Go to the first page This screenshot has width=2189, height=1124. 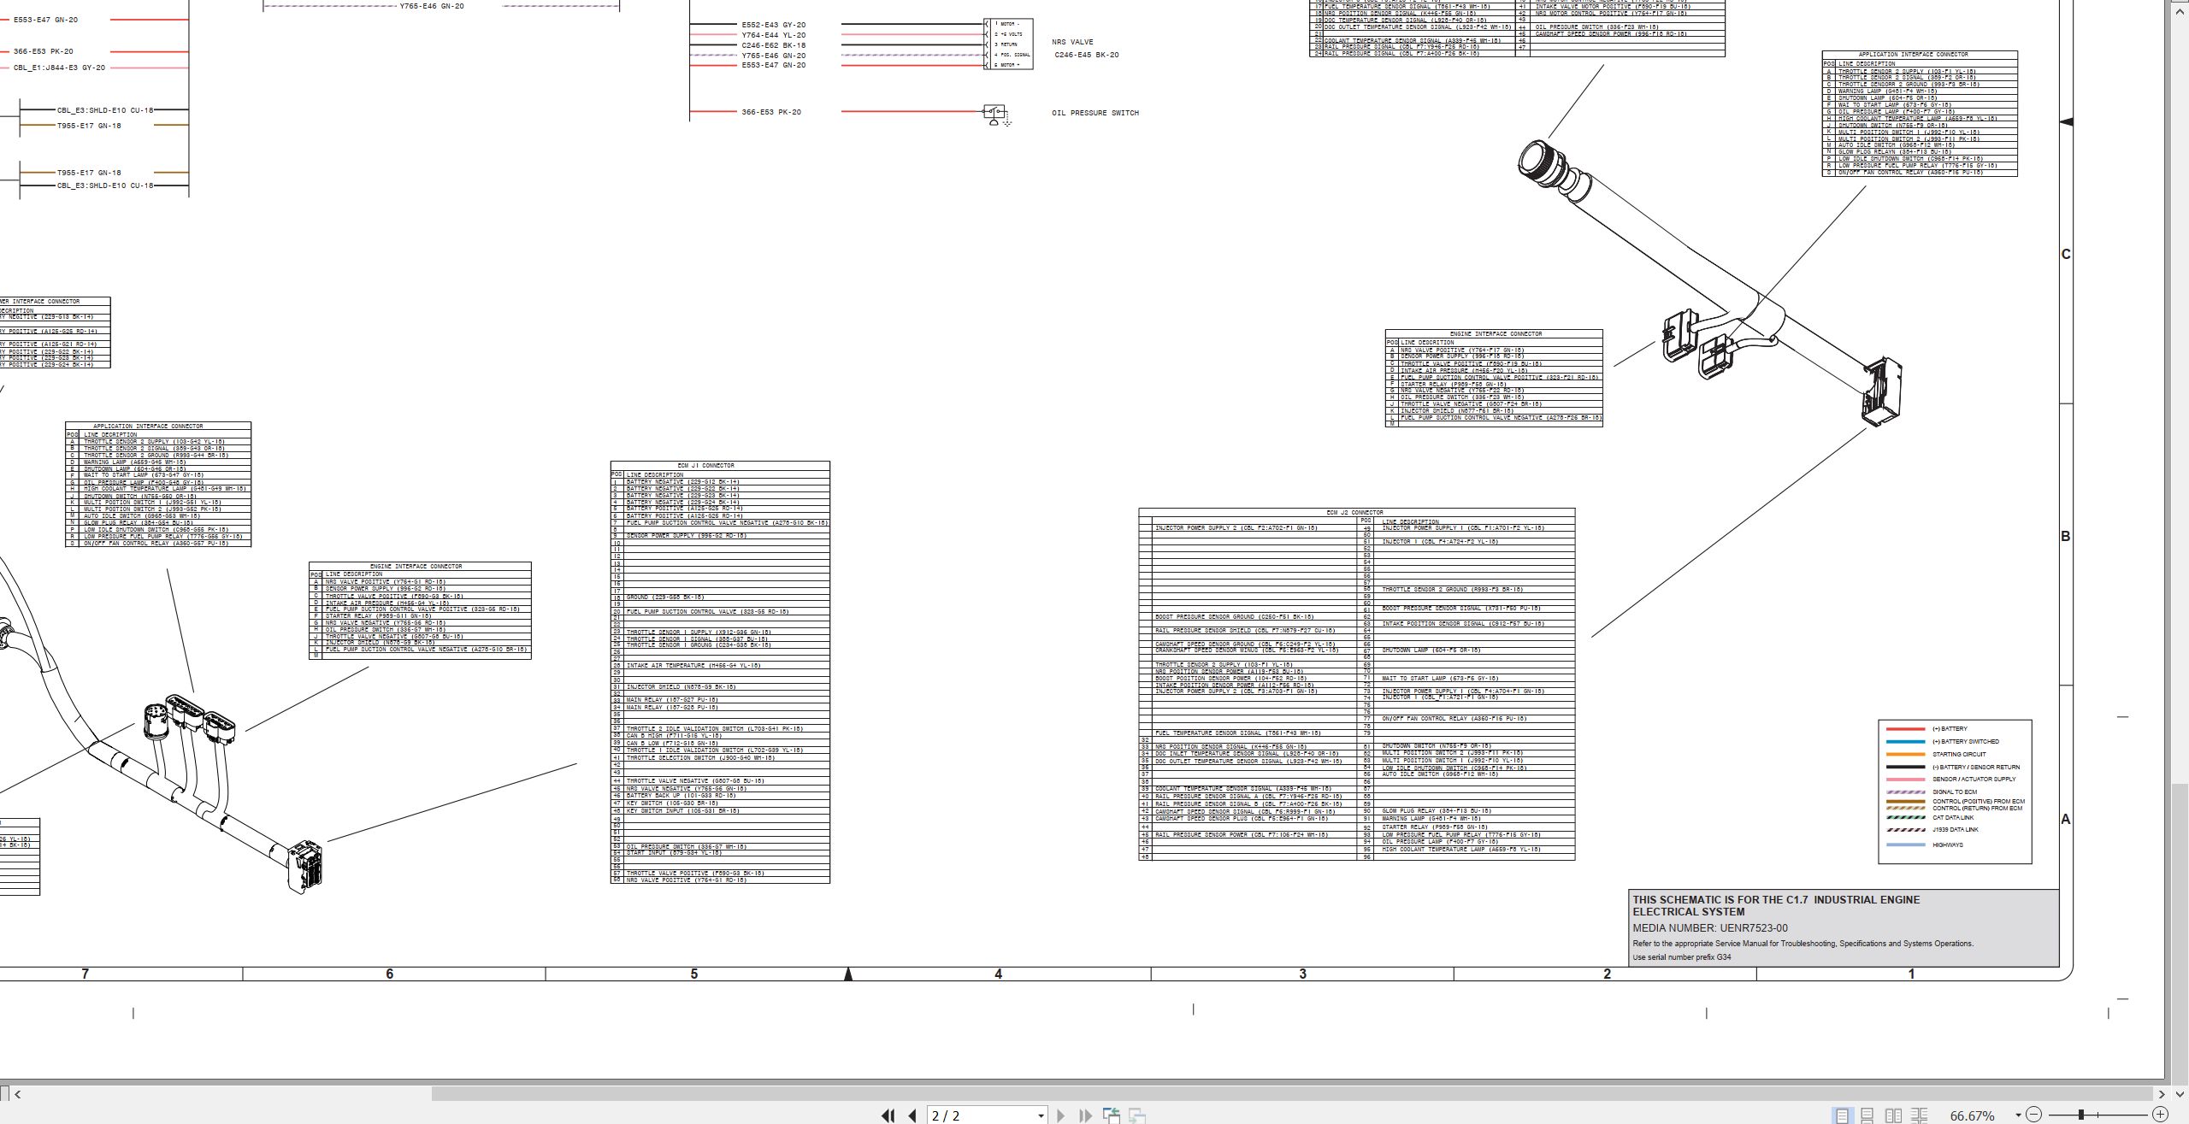pyautogui.click(x=888, y=1115)
